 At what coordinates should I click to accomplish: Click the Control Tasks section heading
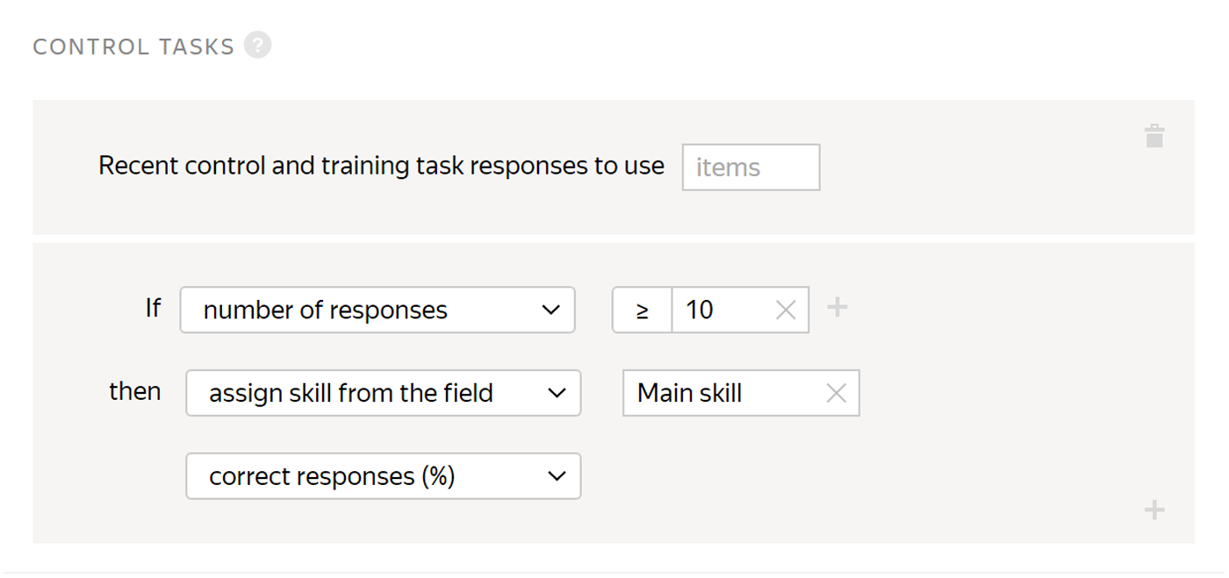[133, 46]
